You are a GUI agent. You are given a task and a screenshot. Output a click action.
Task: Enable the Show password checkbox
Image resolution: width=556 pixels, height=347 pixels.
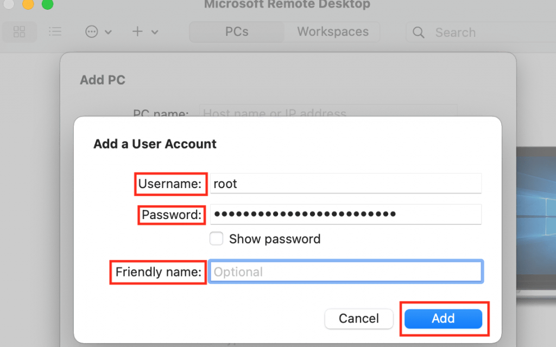(217, 239)
